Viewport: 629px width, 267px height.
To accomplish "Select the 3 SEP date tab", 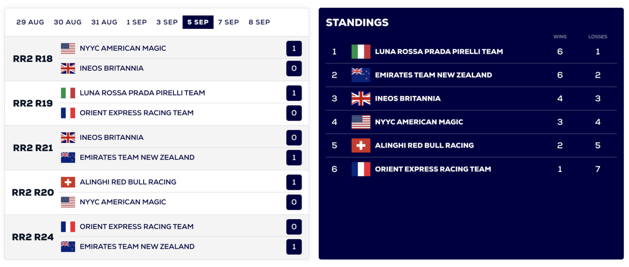I will point(167,22).
